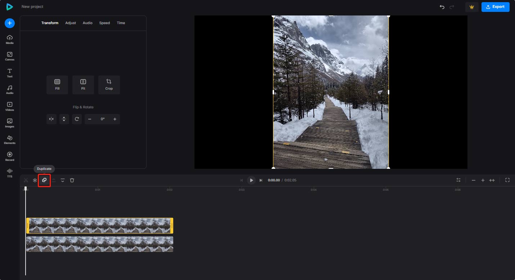Open the Elements panel in sidebar

click(10, 140)
